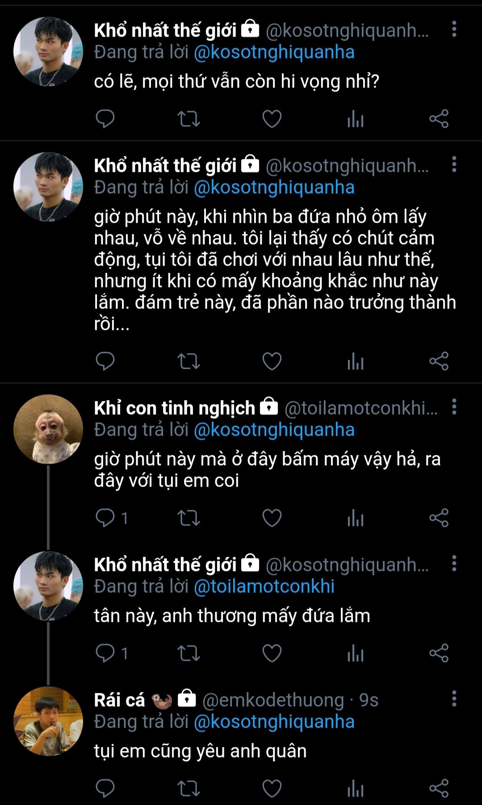Like the "giờ phút này, khi nhìn" tweet
This screenshot has height=805, width=482.
pyautogui.click(x=272, y=361)
